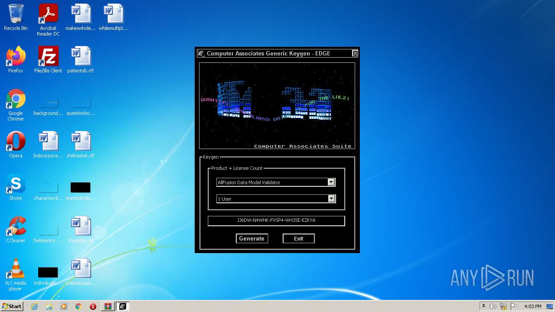555x312 pixels.
Task: Click the keygen banner animation image
Action: 277,106
